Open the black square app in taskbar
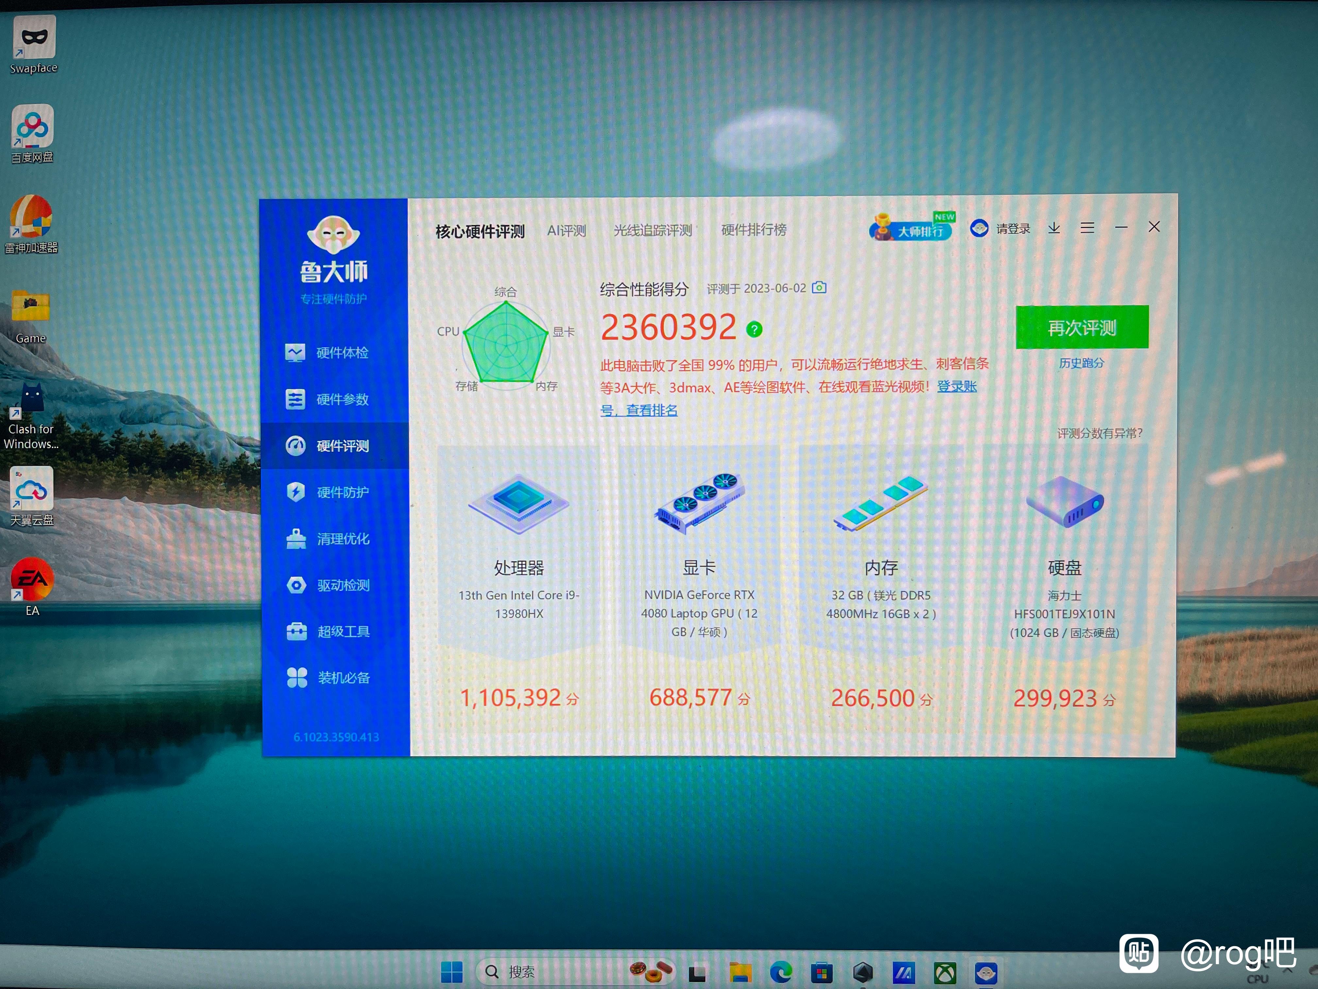Viewport: 1318px width, 989px height. click(x=697, y=974)
